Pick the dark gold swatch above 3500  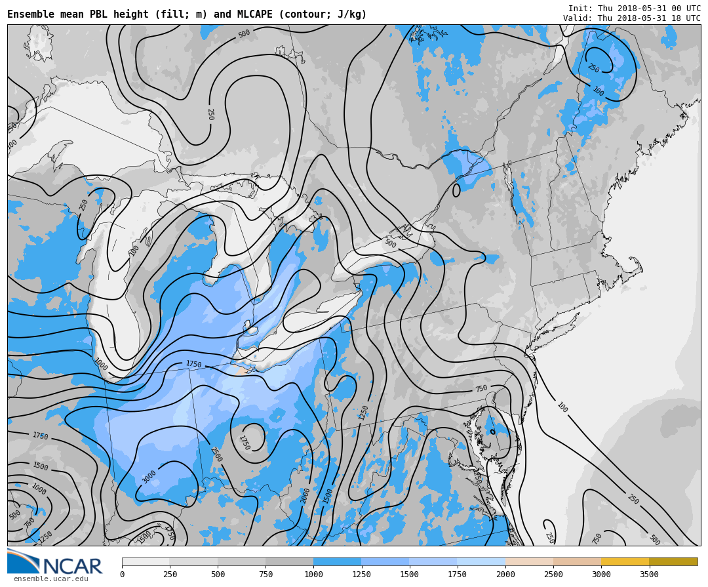click(674, 561)
